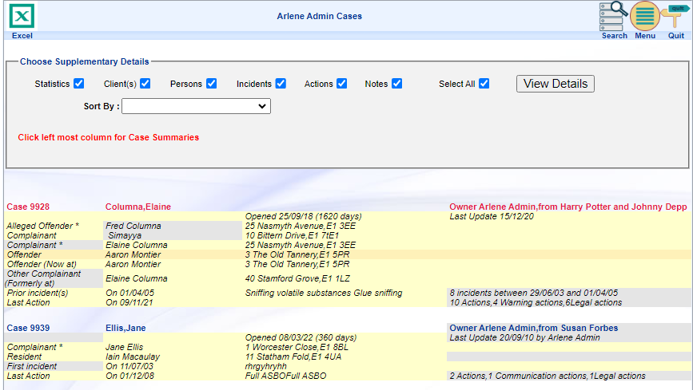The image size is (693, 390).
Task: Click date 'On 01/04/05' of prior incident
Action: (129, 293)
